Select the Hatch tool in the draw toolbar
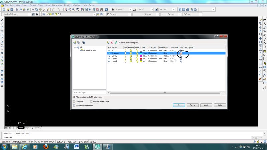Image resolution: width=267 pixels, height=150 pixels. 2,71
